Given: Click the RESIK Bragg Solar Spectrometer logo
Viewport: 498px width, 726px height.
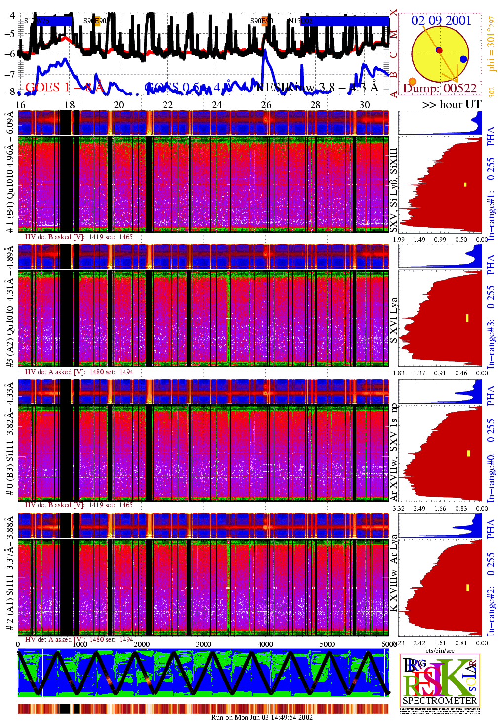Looking at the screenshot, I should click(x=440, y=680).
